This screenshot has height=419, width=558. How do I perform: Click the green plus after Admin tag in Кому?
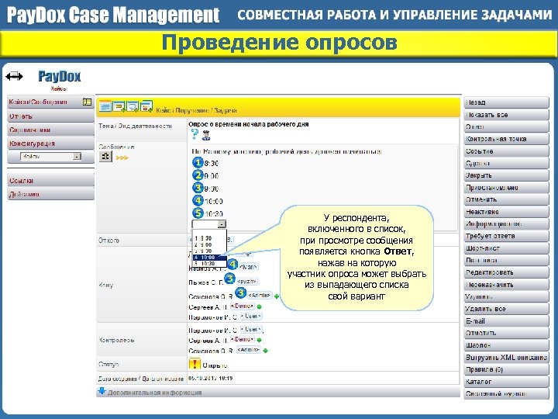pyautogui.click(x=277, y=296)
